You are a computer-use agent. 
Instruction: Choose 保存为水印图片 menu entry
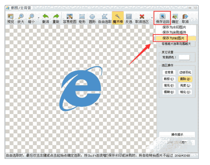click(x=174, y=27)
